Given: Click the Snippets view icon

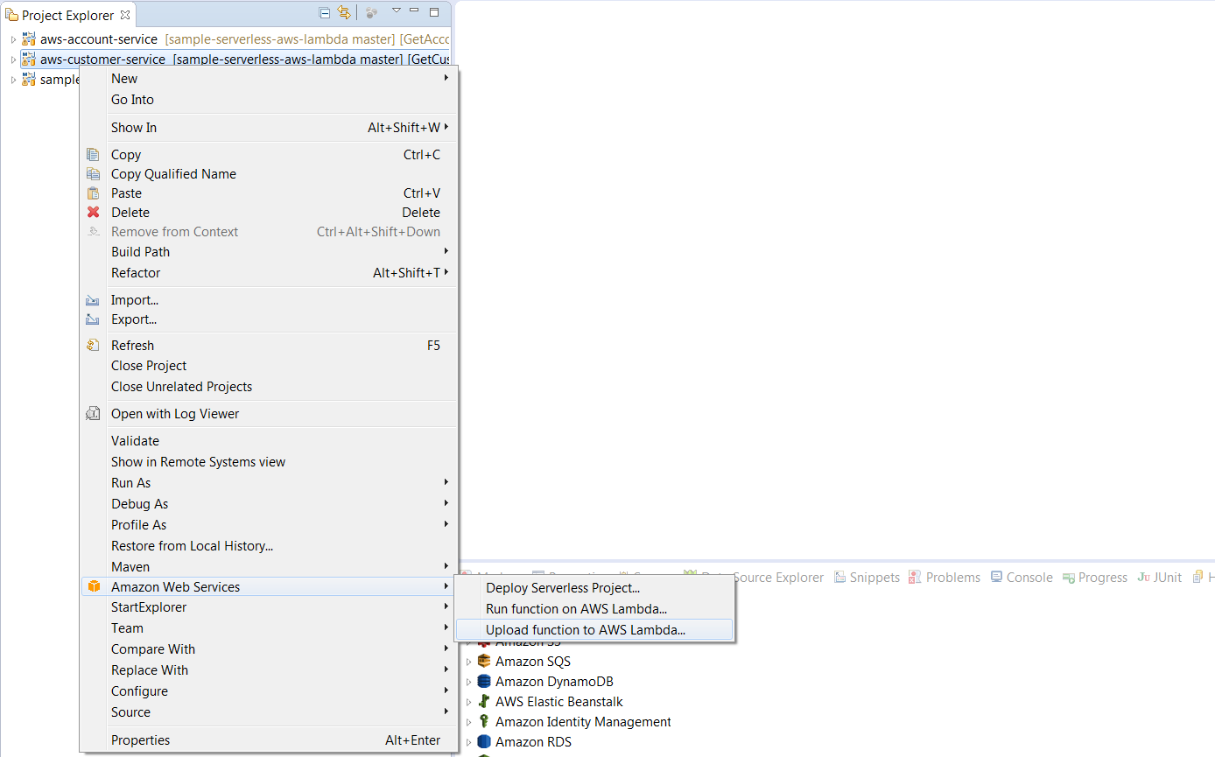Looking at the screenshot, I should click(839, 578).
